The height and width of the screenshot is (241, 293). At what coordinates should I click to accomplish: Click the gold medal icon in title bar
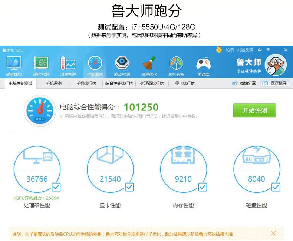[x=219, y=50]
